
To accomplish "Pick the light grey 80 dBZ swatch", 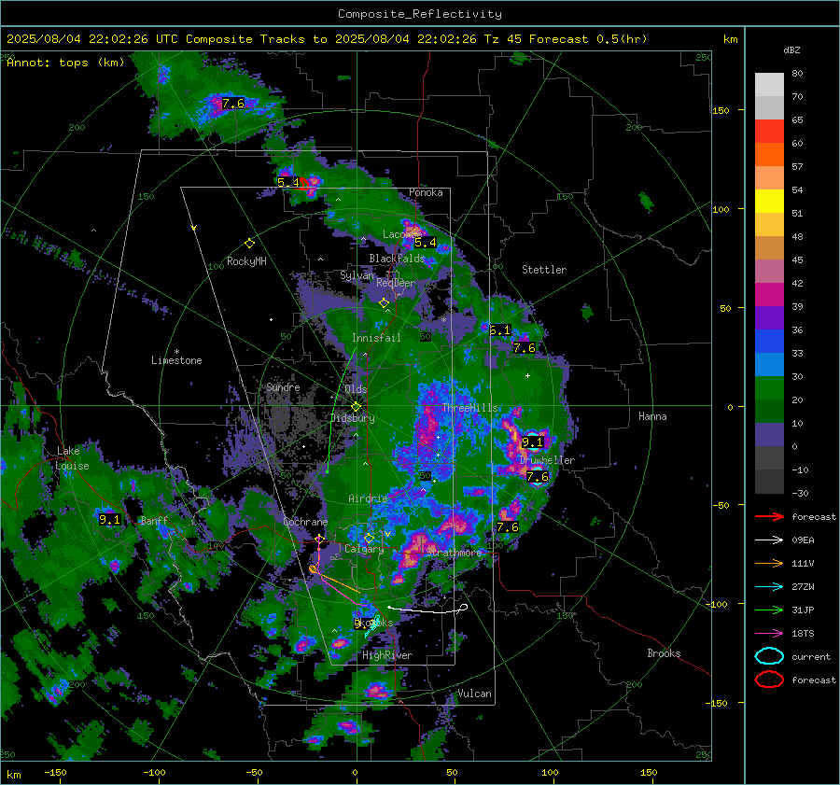I will pyautogui.click(x=769, y=85).
